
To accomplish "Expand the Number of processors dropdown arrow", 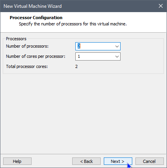I will click(x=117, y=46).
